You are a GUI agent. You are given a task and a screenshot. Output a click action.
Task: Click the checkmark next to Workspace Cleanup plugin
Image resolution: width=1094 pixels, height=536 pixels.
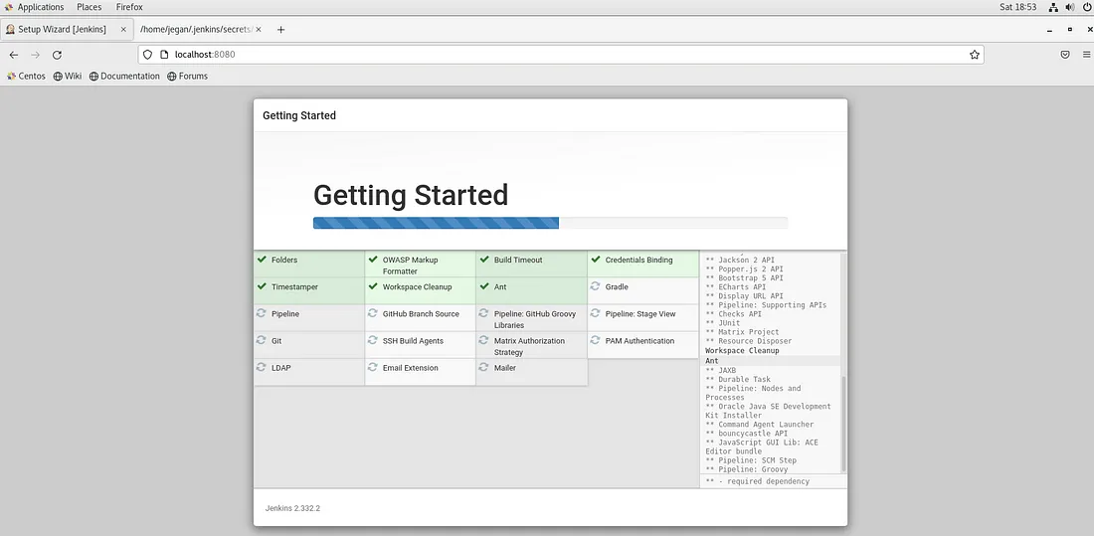tap(373, 286)
